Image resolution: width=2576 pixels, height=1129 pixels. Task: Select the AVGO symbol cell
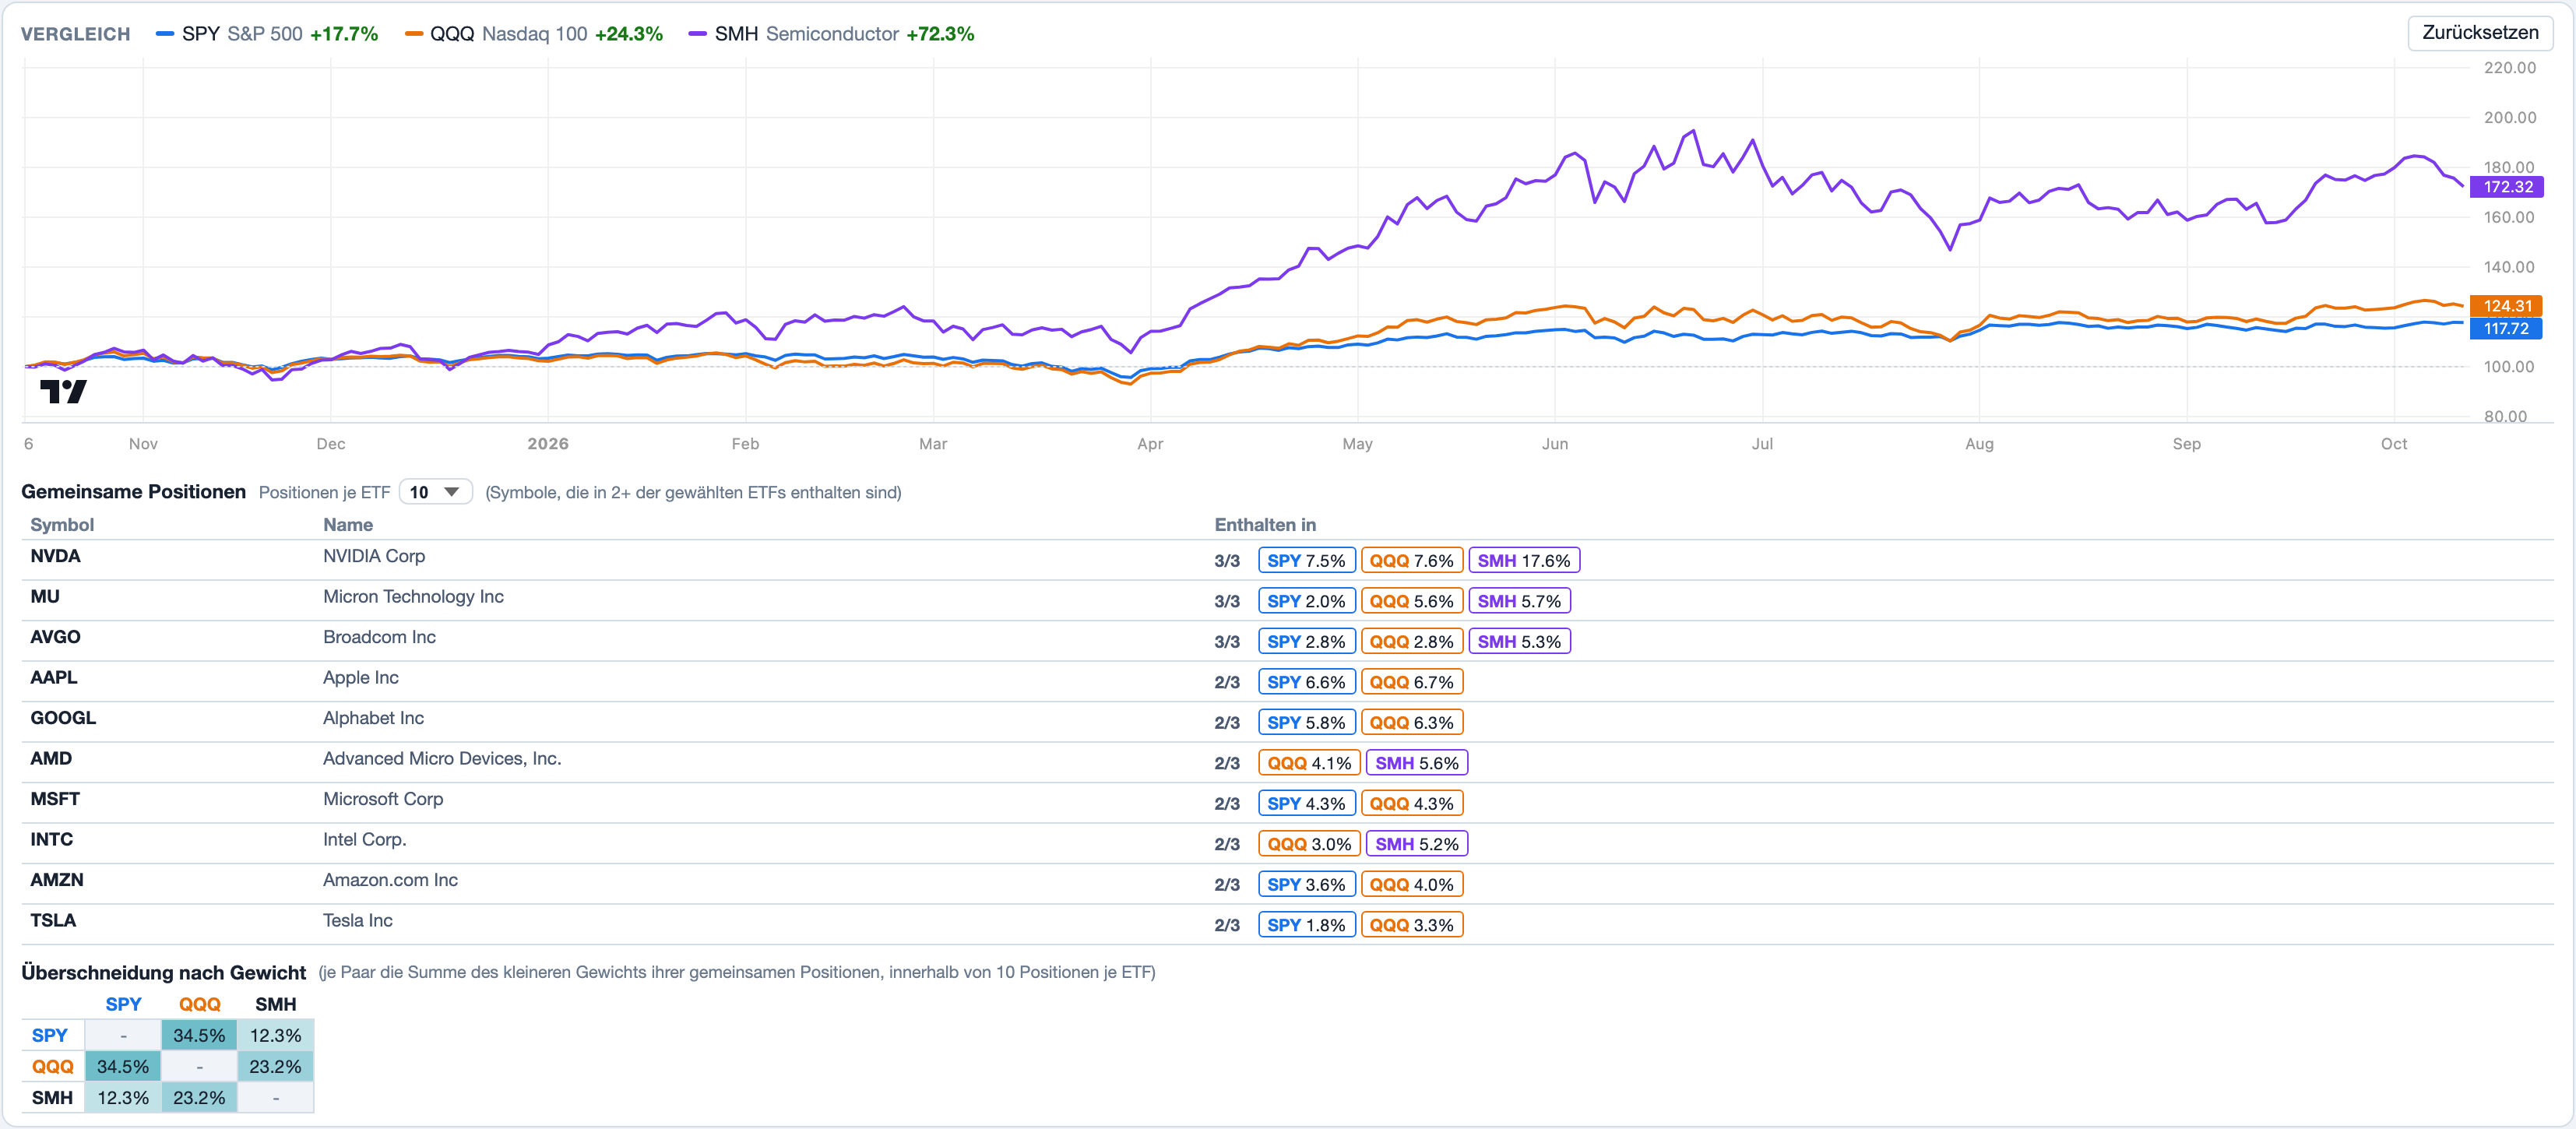55,637
